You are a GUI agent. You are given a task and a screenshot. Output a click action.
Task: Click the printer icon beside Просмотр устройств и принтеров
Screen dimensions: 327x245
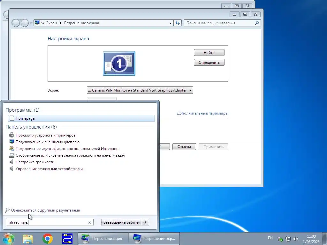(x=12, y=135)
